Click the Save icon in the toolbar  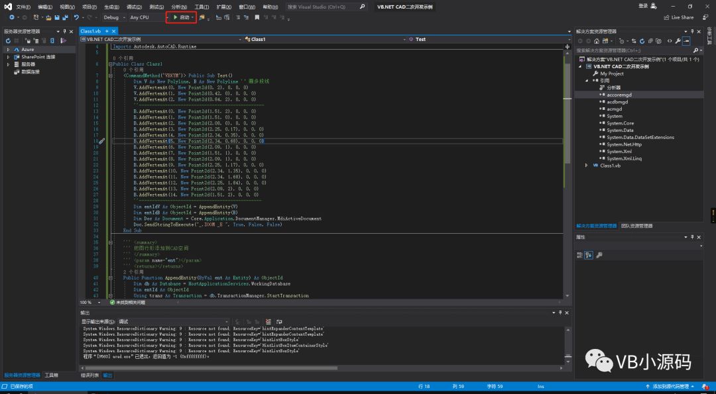tap(56, 17)
